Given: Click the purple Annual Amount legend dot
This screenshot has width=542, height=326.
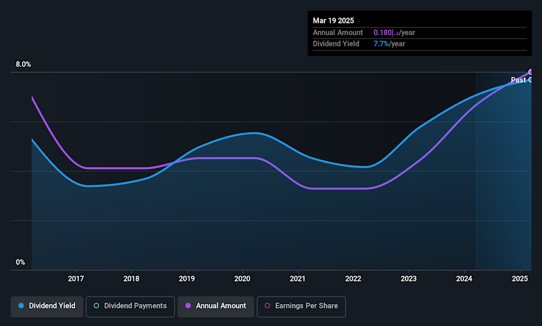Looking at the screenshot, I should point(188,306).
